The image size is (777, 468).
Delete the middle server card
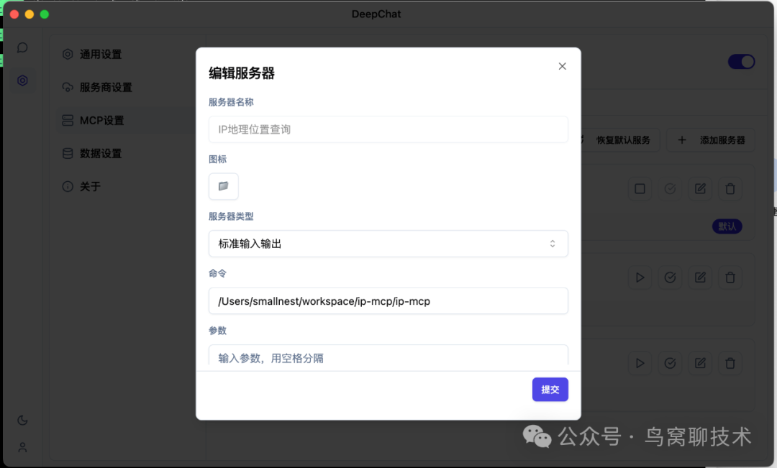pos(730,277)
